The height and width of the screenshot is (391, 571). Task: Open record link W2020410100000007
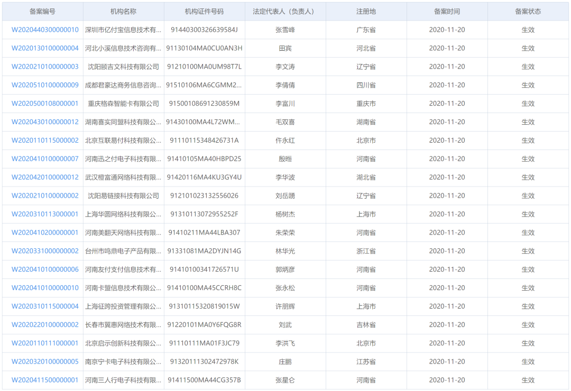tap(45, 159)
